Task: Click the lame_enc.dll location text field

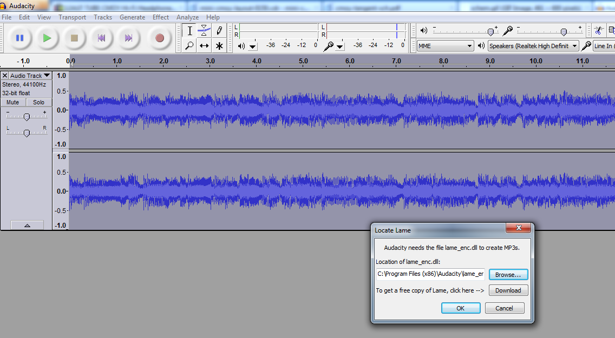Action: pos(430,274)
